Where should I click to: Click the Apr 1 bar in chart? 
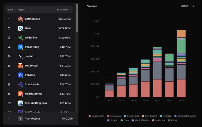(157, 72)
